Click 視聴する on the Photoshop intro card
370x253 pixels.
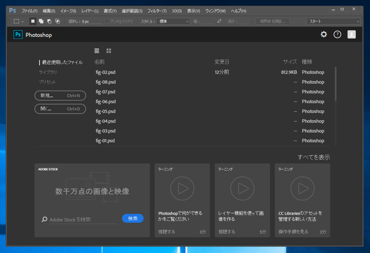pyautogui.click(x=167, y=232)
